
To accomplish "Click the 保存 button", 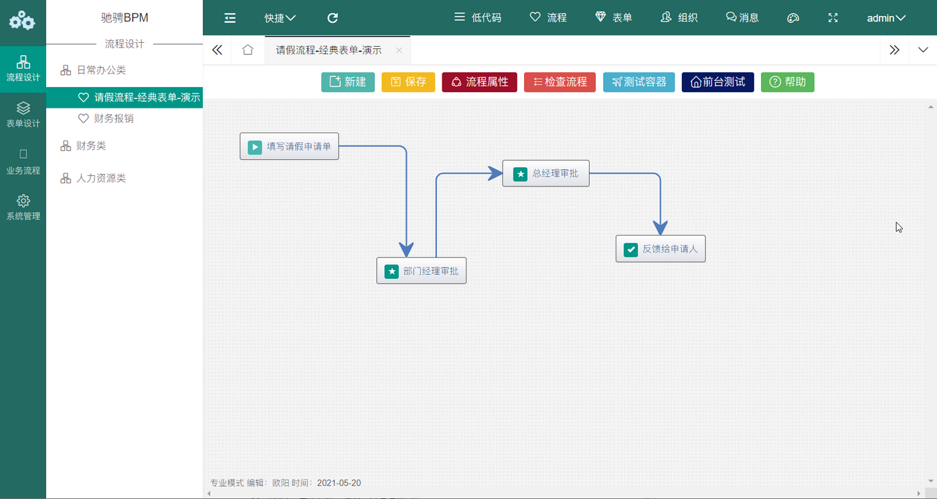I will click(408, 82).
